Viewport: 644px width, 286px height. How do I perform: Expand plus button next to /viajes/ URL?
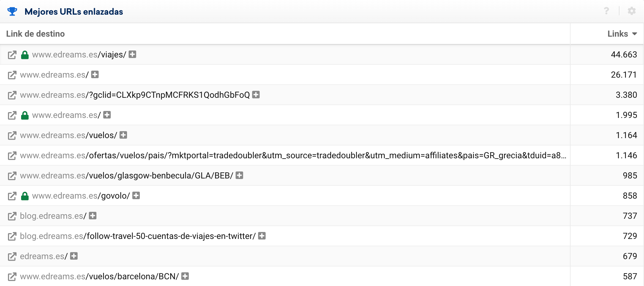click(x=132, y=54)
